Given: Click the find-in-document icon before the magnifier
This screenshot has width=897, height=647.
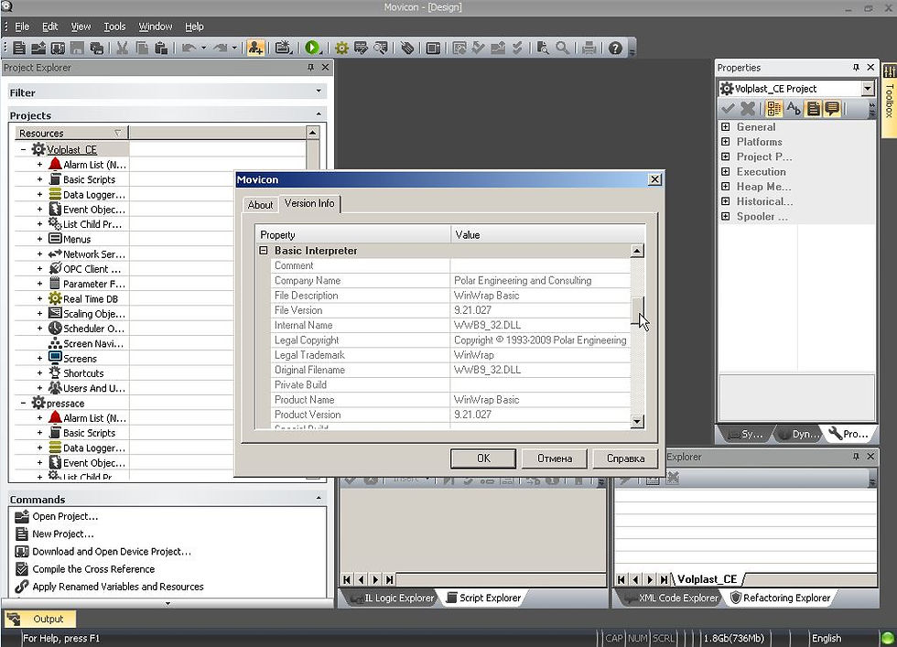Looking at the screenshot, I should point(542,49).
